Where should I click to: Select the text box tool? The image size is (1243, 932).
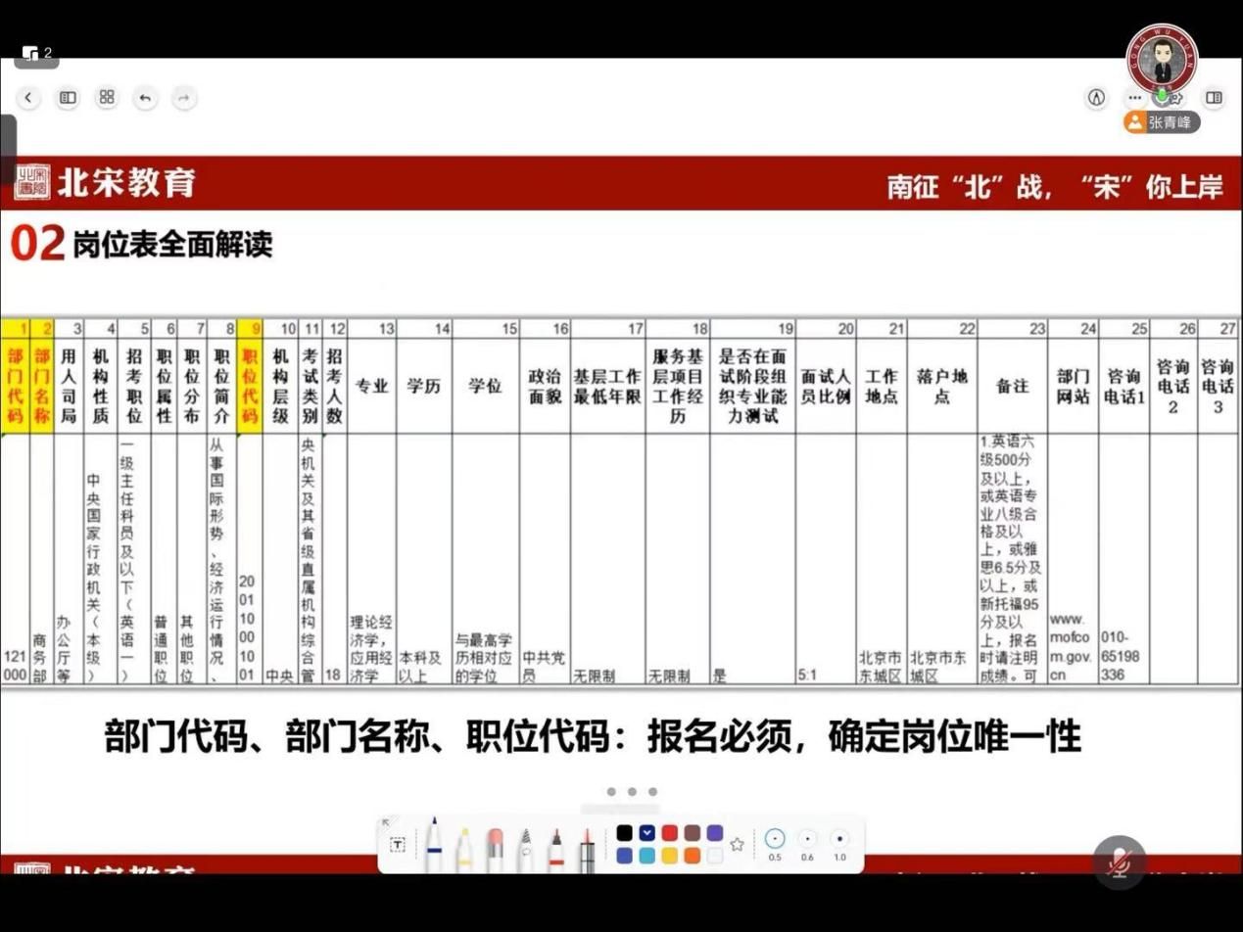coord(398,845)
